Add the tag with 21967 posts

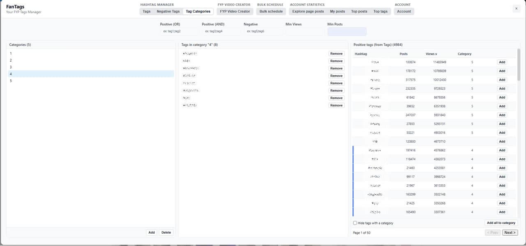click(x=502, y=186)
